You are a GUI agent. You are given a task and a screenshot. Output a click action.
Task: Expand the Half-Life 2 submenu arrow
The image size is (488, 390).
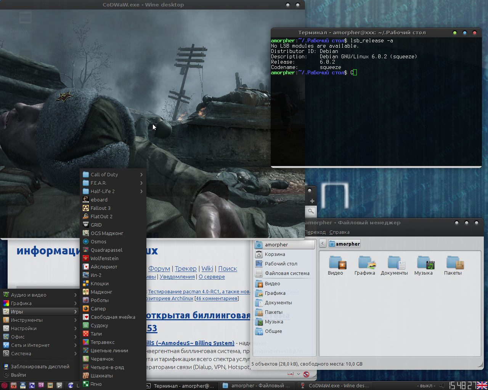[141, 191]
